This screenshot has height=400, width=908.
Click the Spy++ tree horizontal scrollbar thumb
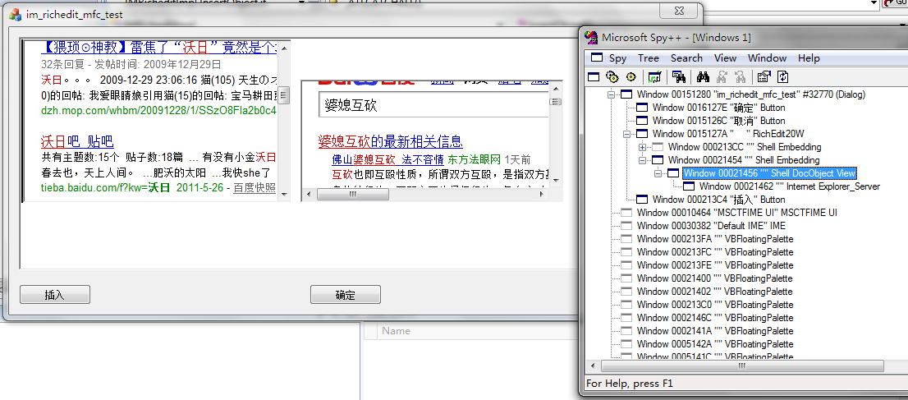point(741,366)
